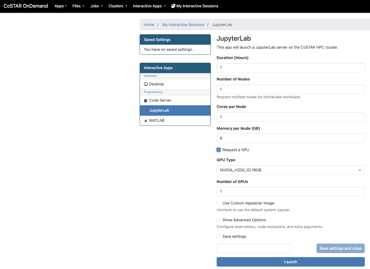Click the Desktop monitor icon in Interactive Apps

point(146,84)
